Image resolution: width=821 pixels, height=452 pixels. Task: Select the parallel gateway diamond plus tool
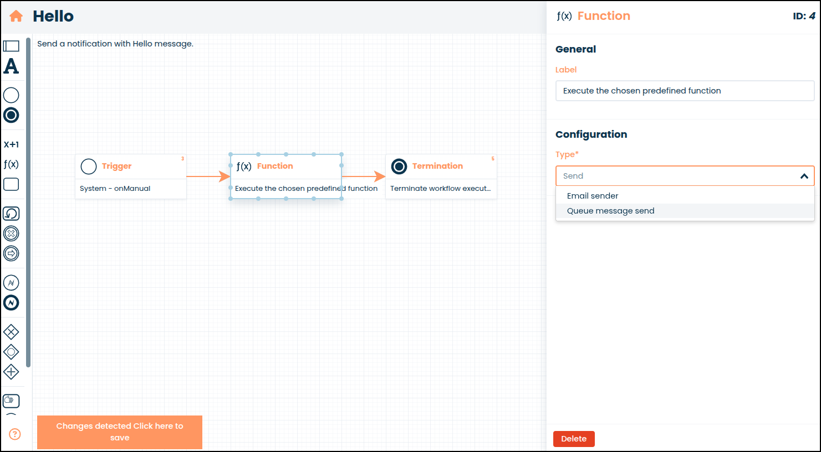[11, 372]
